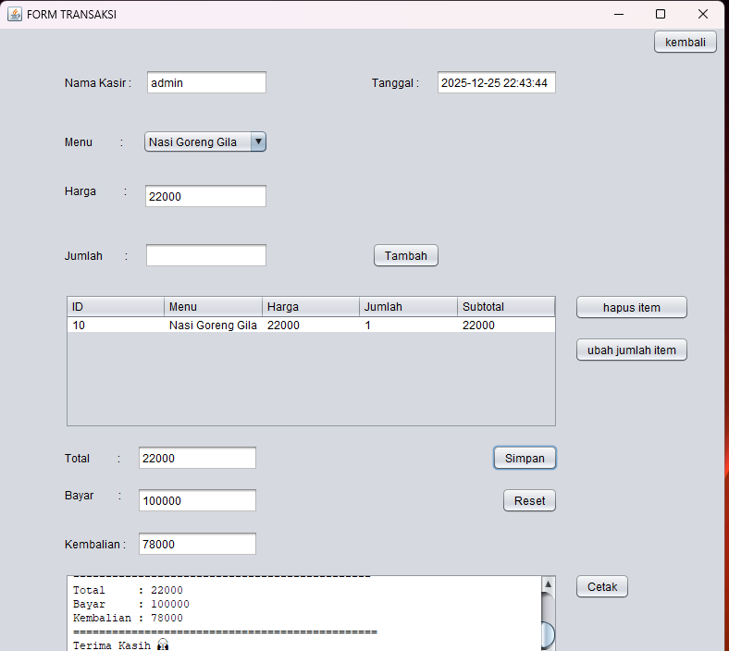The height and width of the screenshot is (651, 729).
Task: Click the receipt area scrollbar thumb
Action: pos(547,634)
